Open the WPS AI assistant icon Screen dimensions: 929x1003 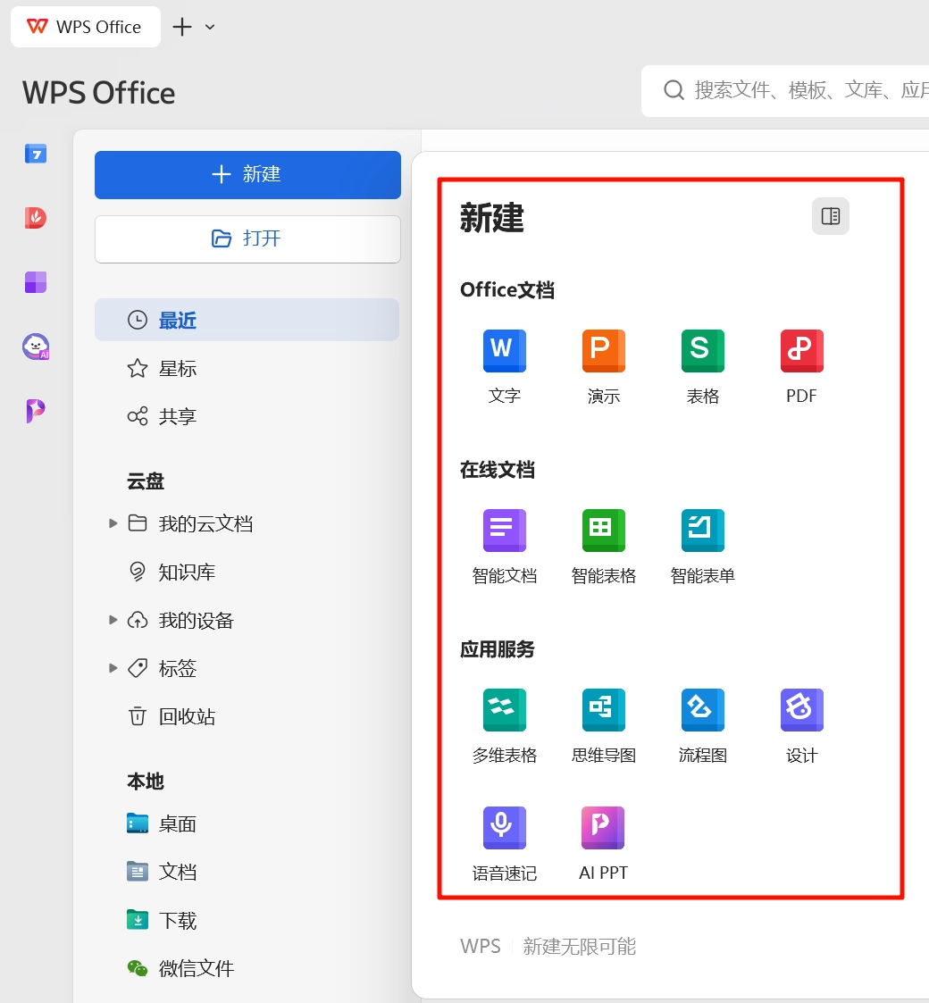[36, 347]
